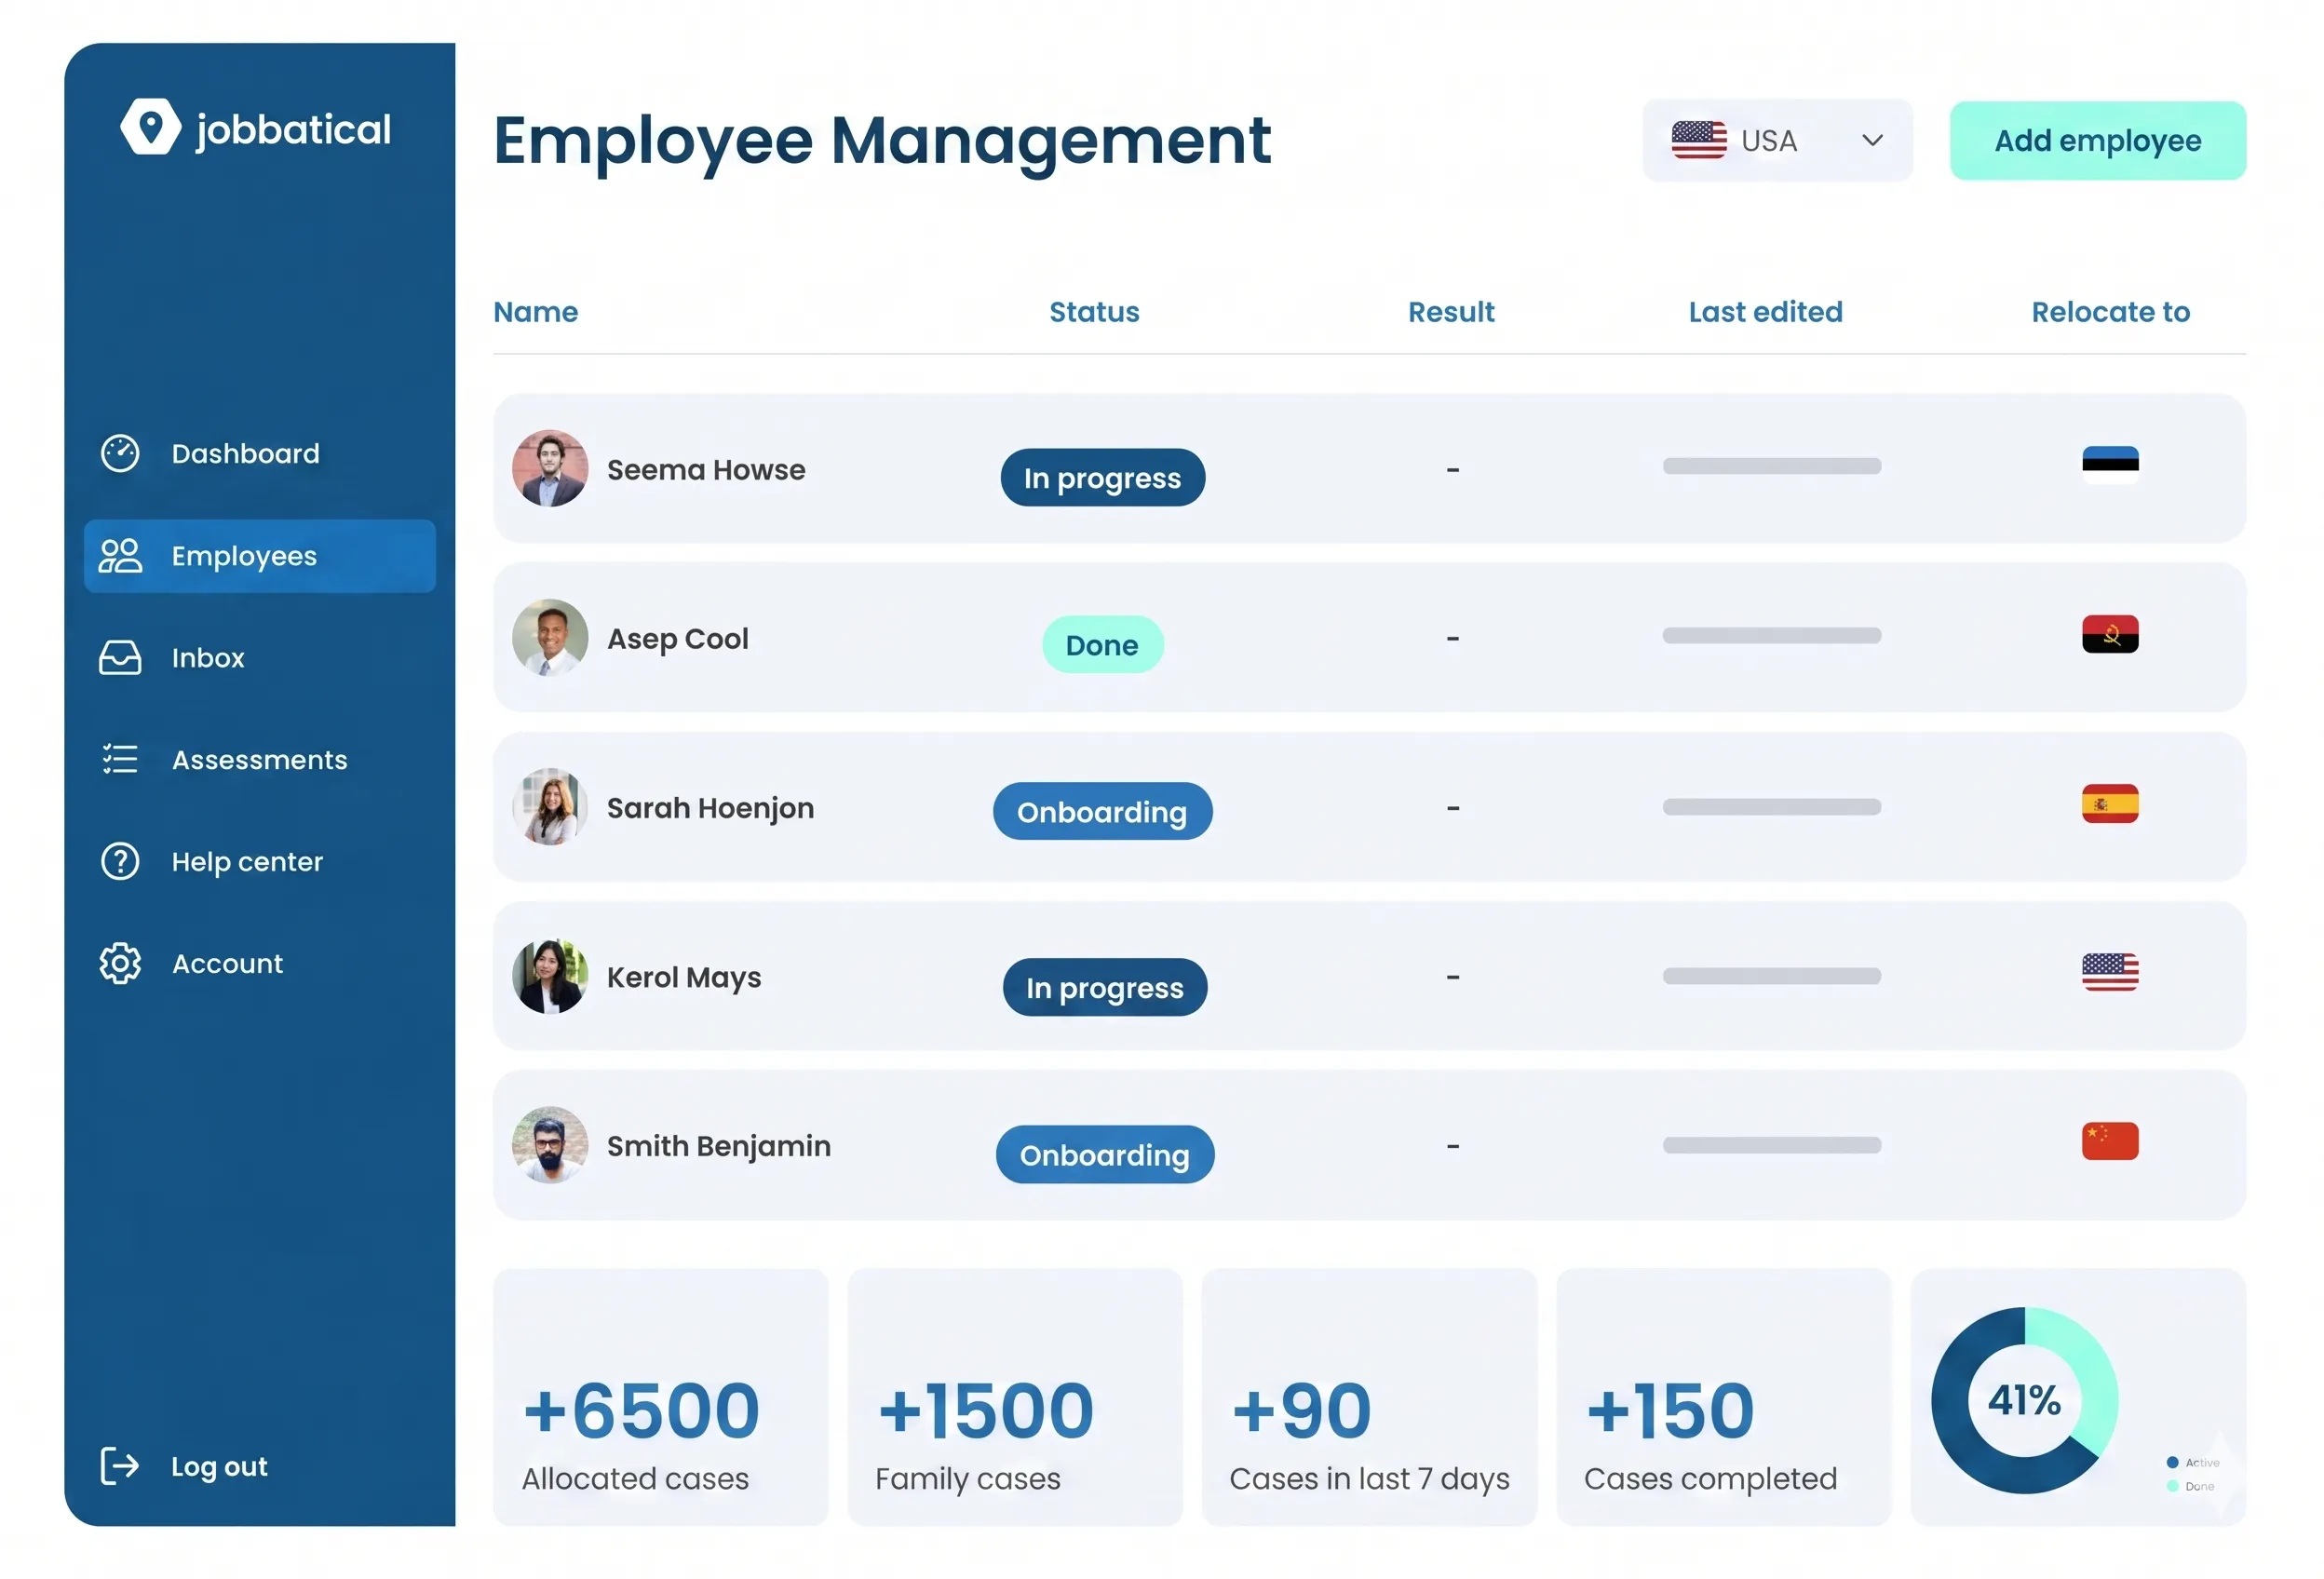Viewport: 2324px width, 1579px height.
Task: Click the jobbatical logo pin icon
Action: [149, 126]
